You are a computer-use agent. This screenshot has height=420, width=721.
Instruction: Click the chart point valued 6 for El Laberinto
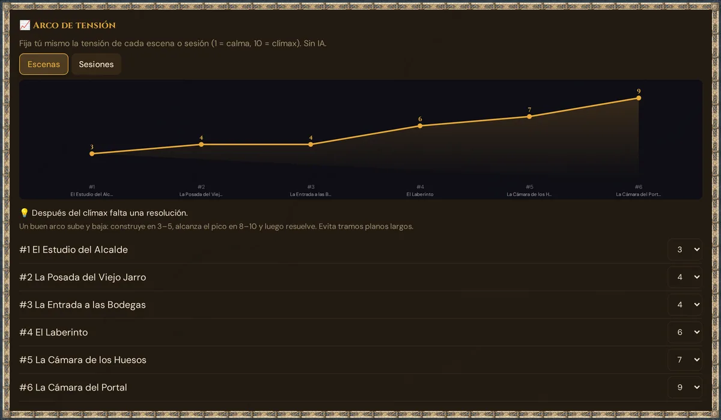click(420, 125)
